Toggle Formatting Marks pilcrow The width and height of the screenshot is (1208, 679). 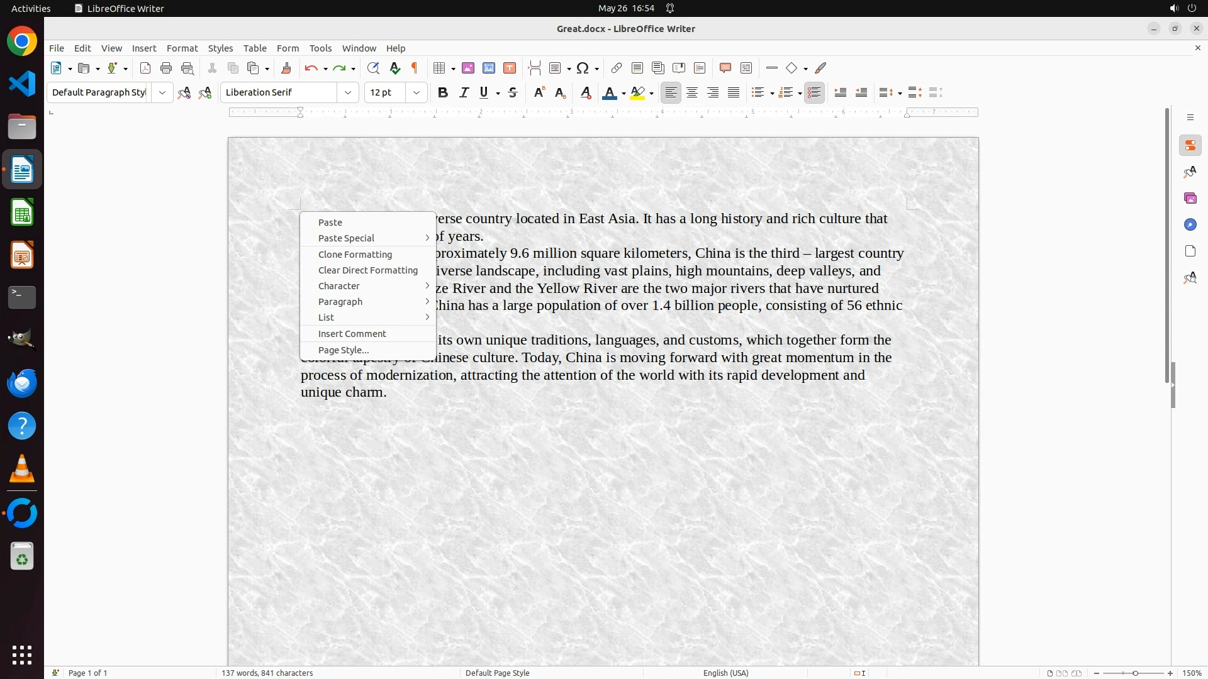click(415, 68)
